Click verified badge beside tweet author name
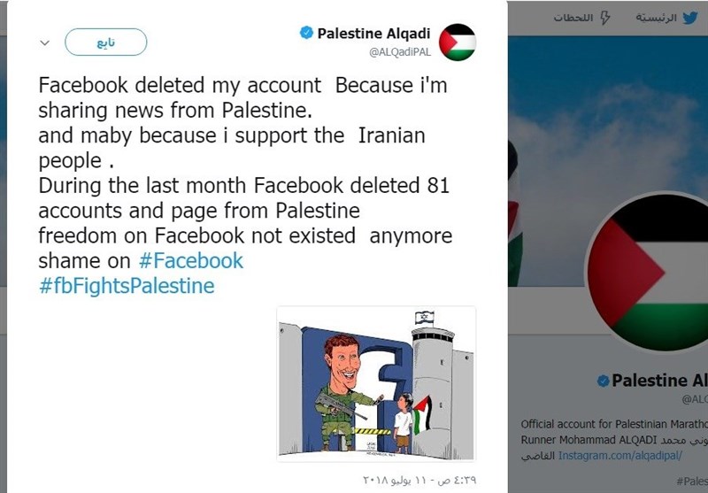The height and width of the screenshot is (493, 708). 306,33
